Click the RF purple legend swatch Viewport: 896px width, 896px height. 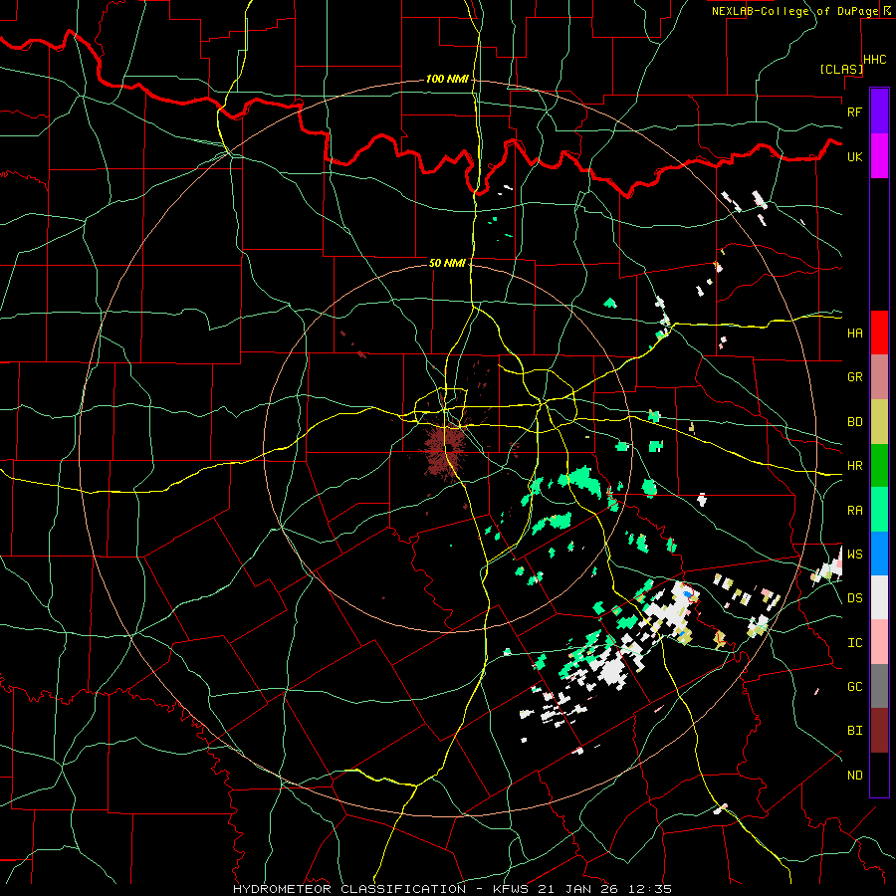879,112
